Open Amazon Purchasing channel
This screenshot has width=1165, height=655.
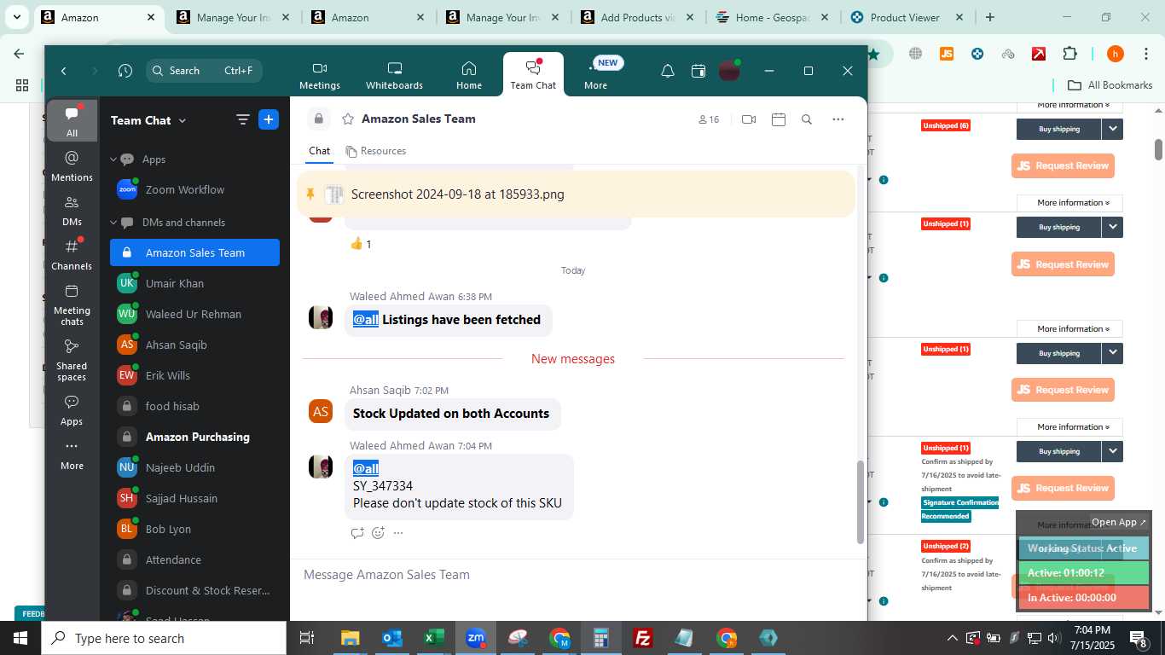(194, 437)
